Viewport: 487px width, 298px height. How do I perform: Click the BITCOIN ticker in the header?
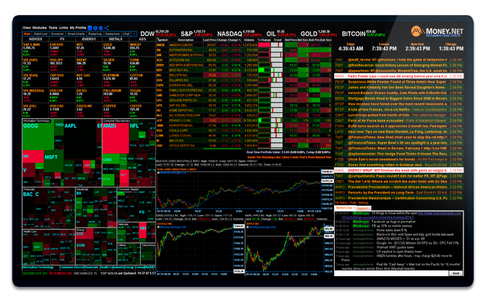click(363, 33)
